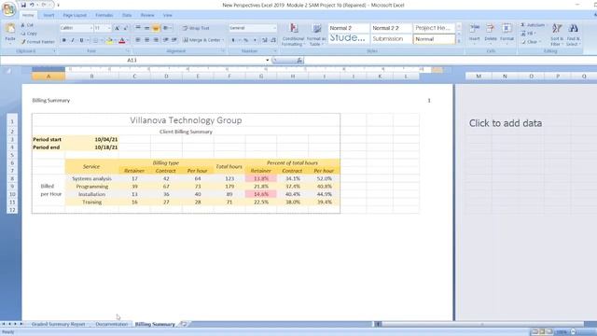Click the Paste clipboard icon
The width and height of the screenshot is (597, 336).
(10, 29)
